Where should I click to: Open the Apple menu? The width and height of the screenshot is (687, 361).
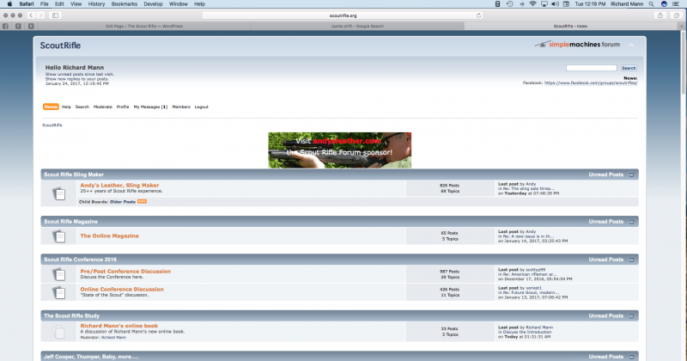click(9, 4)
